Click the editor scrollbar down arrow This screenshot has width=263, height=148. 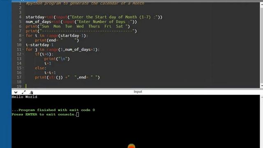tap(261, 86)
